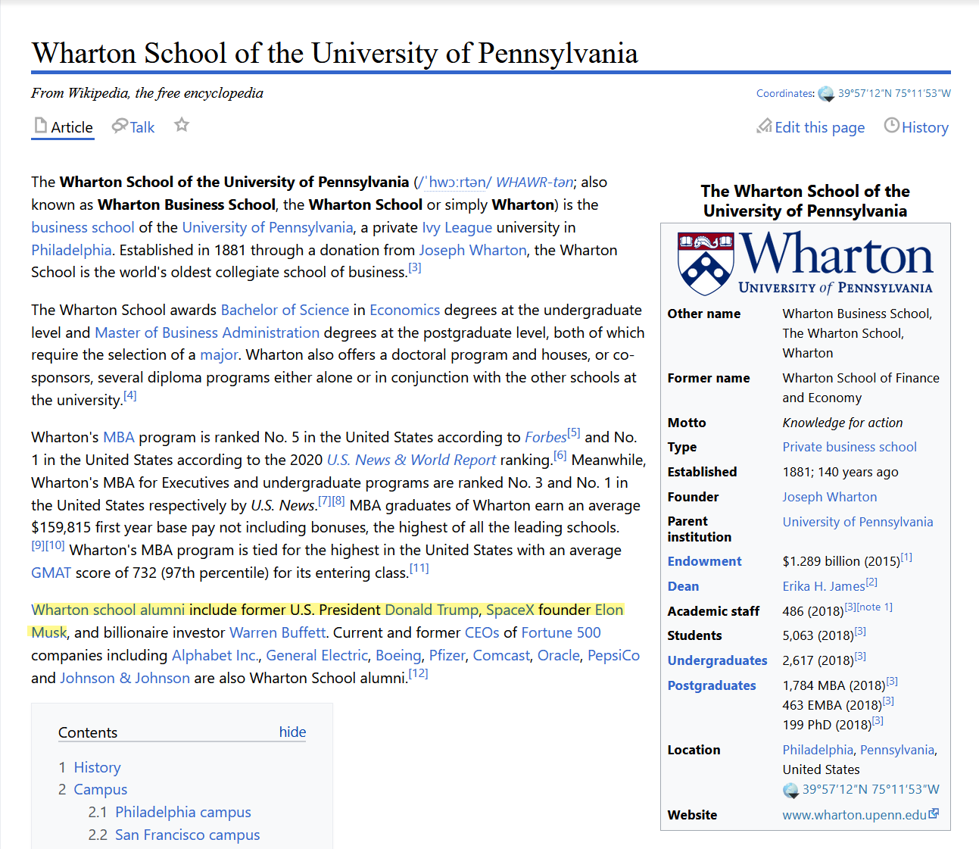
Task: Open the Economics link
Action: [x=404, y=310]
